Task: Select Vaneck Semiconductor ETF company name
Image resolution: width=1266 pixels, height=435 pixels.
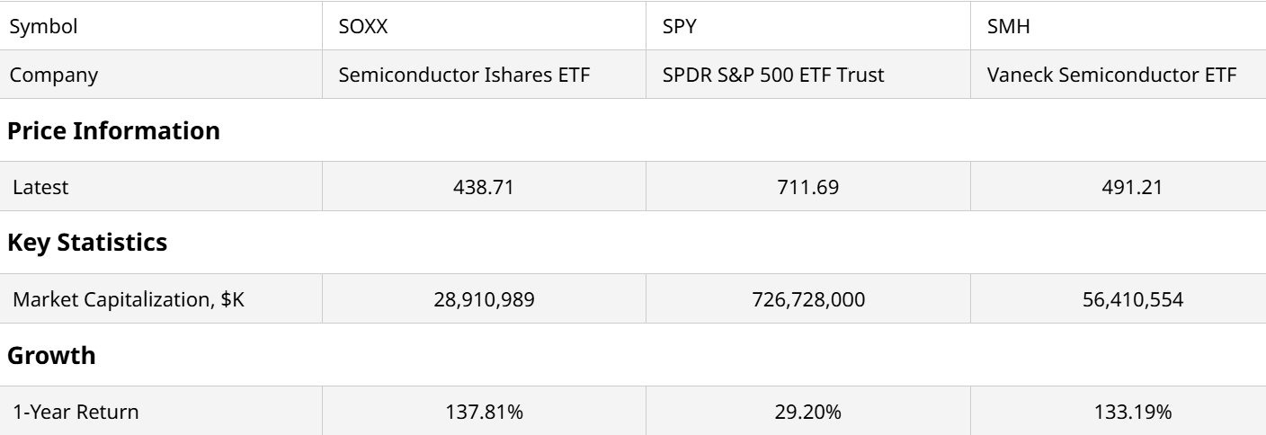Action: (1111, 75)
